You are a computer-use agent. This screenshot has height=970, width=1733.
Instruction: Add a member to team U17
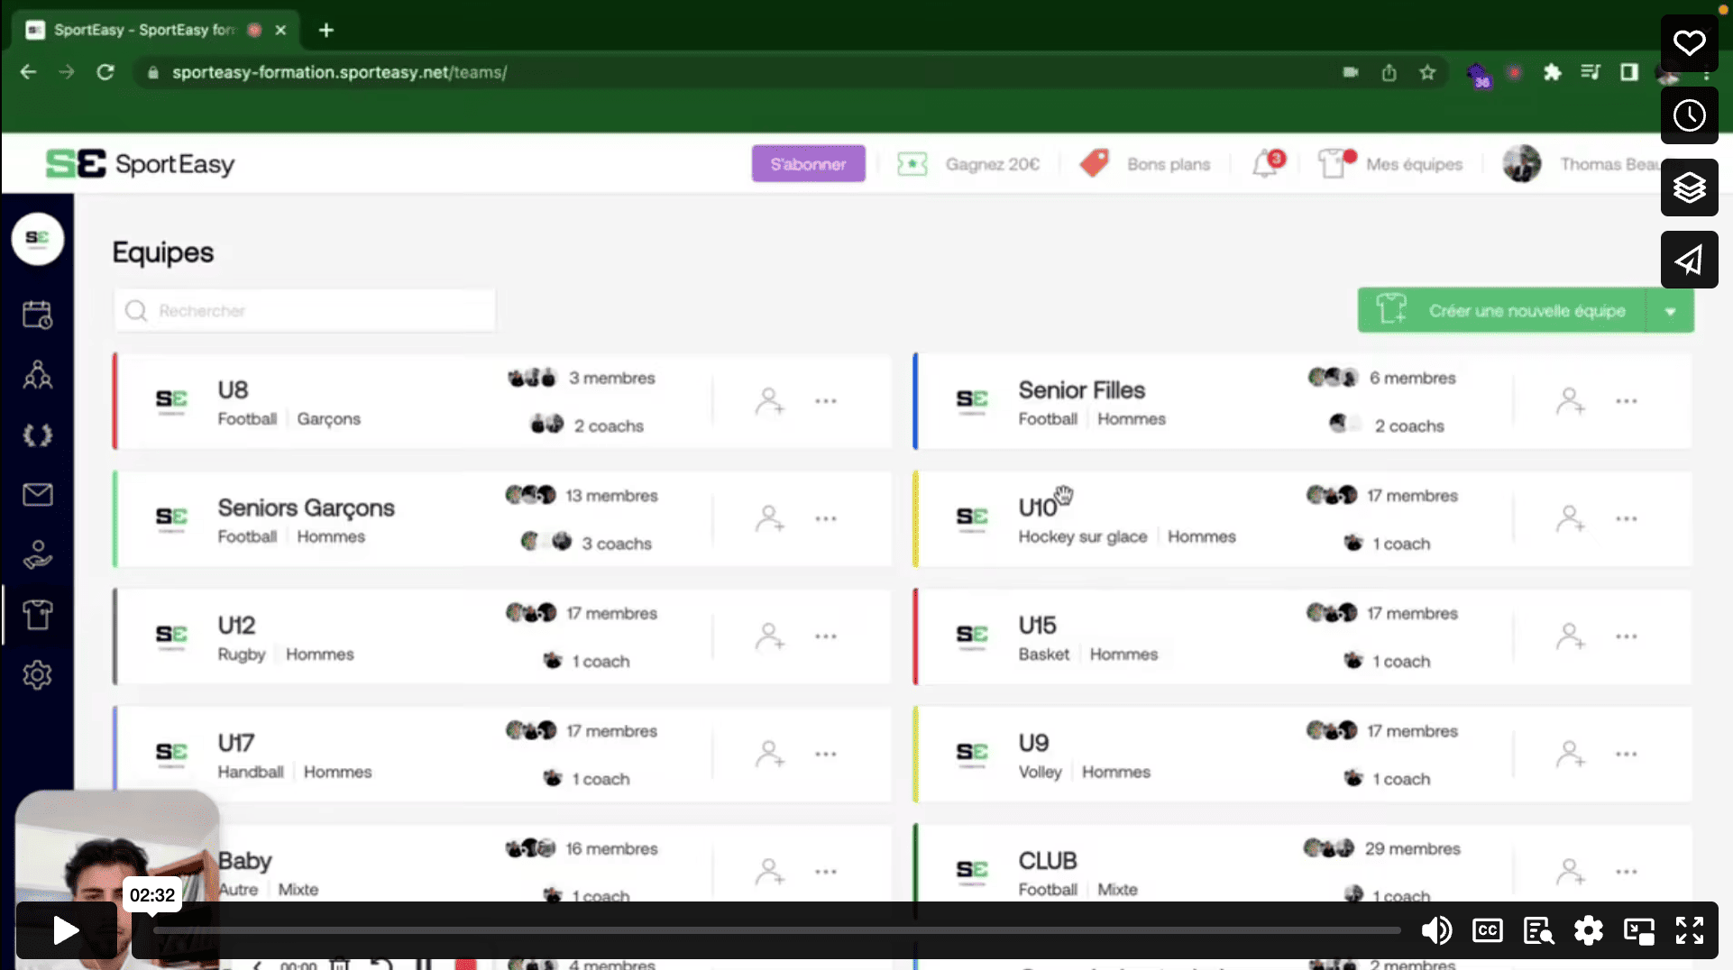pos(769,754)
